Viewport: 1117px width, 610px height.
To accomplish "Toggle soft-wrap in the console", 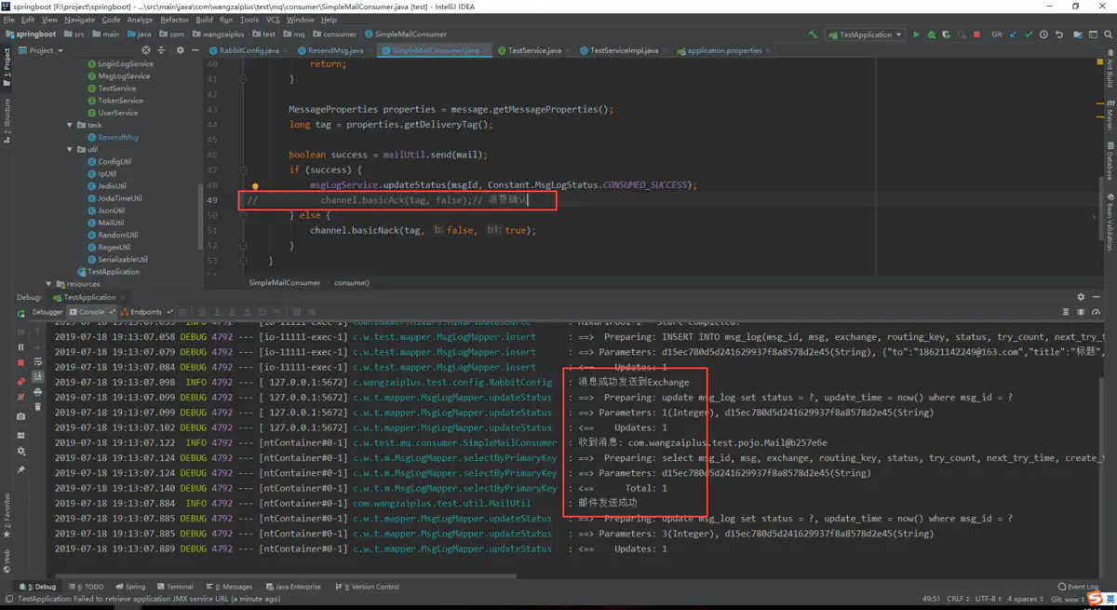I will [37, 361].
